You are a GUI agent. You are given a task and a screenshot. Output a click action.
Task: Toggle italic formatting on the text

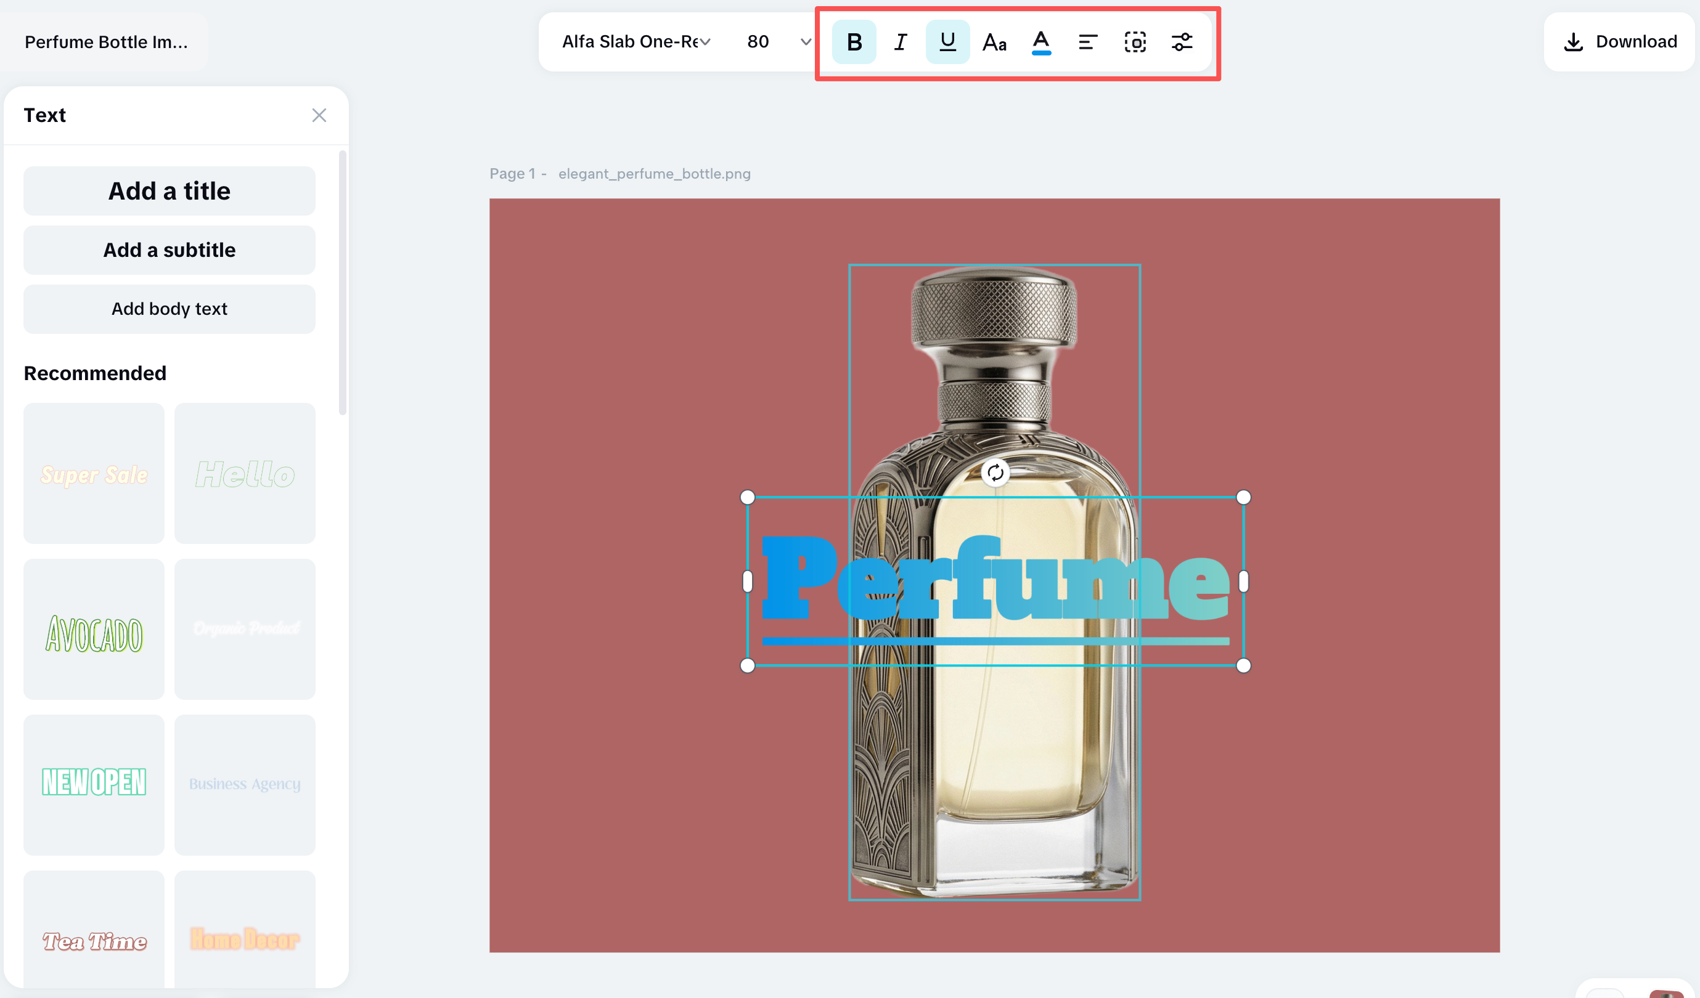901,42
